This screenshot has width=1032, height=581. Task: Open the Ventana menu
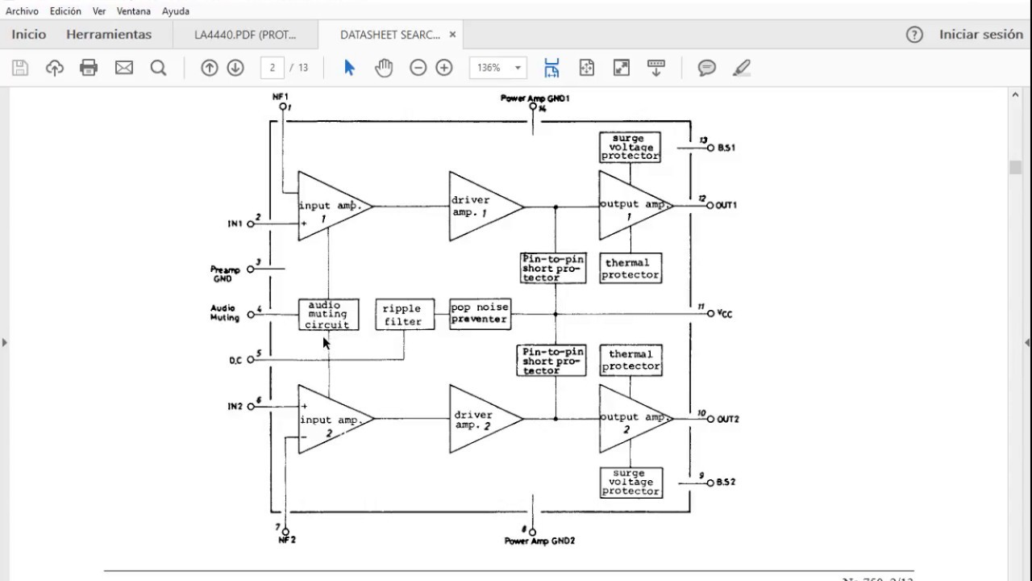coord(134,11)
